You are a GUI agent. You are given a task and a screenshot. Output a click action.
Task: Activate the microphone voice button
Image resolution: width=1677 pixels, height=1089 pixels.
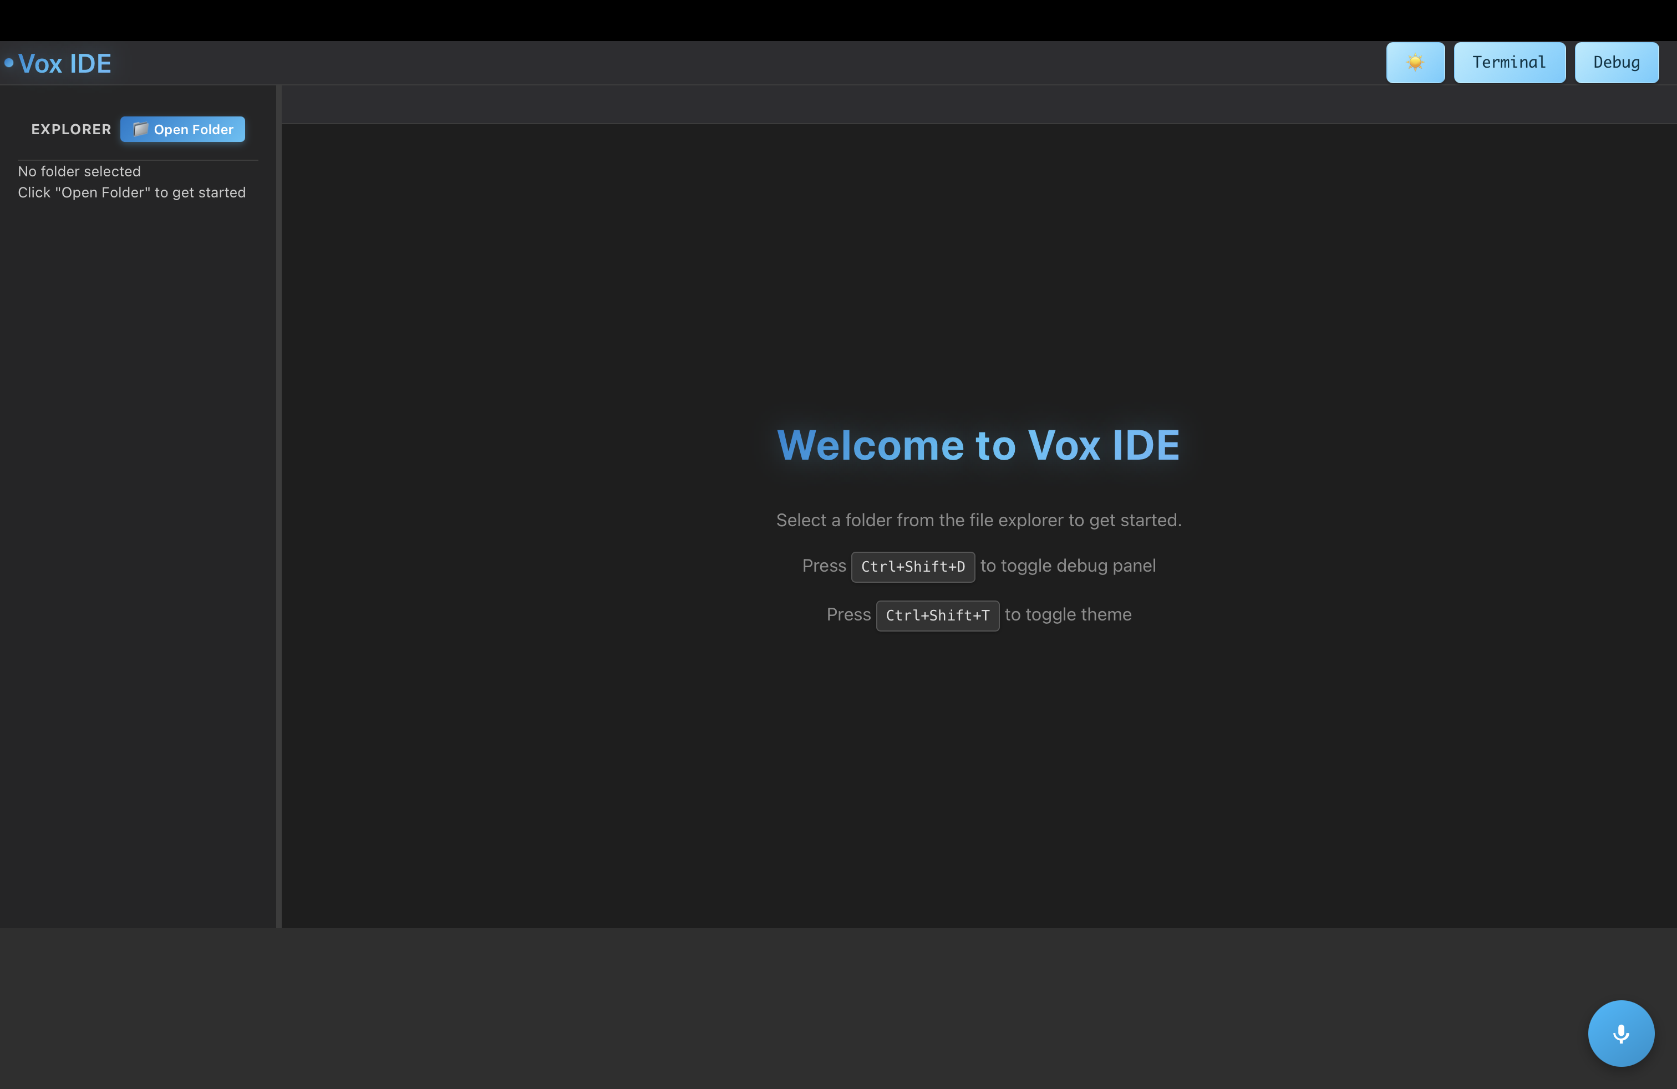1620,1034
